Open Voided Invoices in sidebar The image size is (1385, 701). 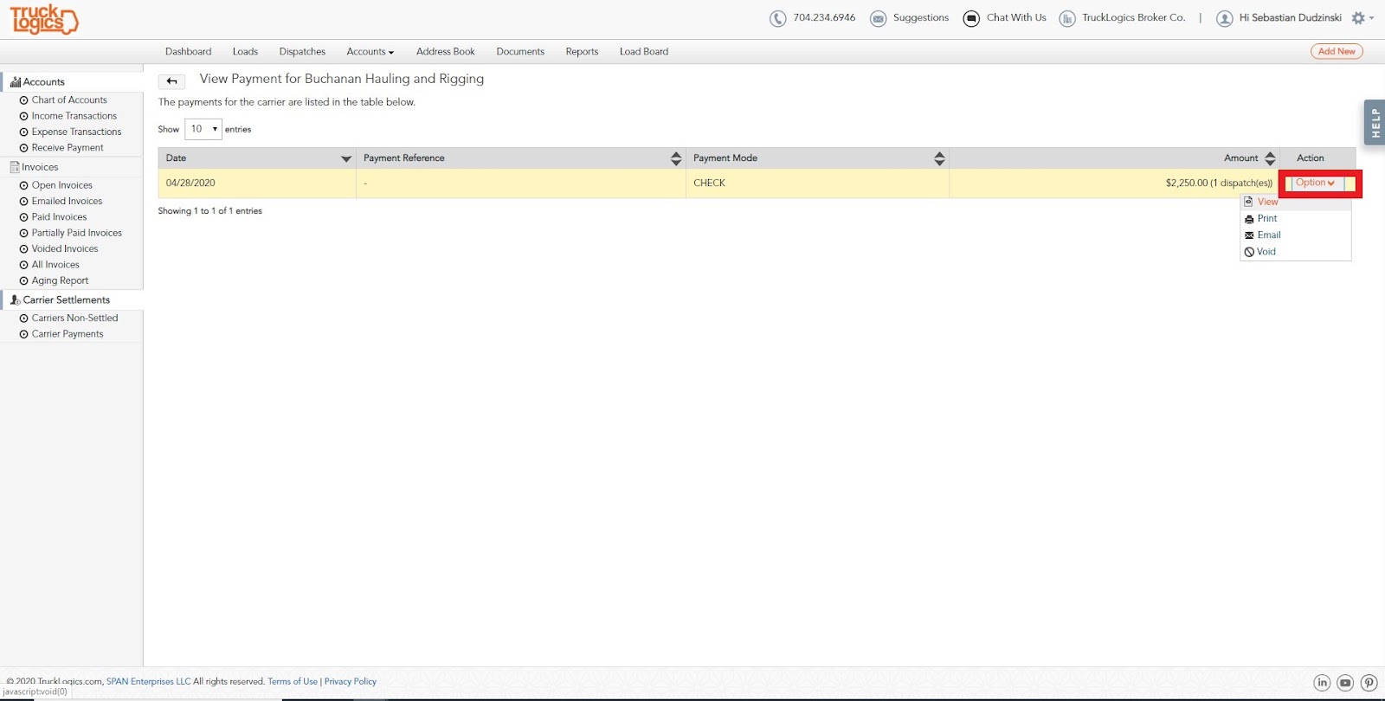tap(65, 249)
